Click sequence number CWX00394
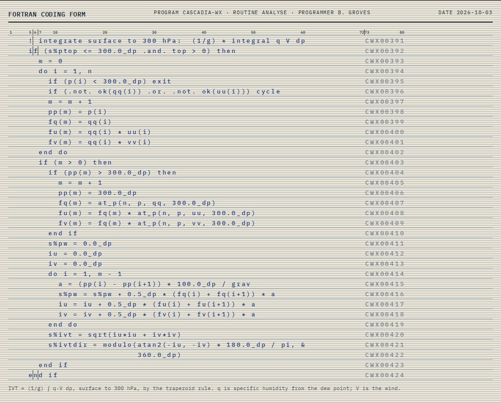 point(384,71)
